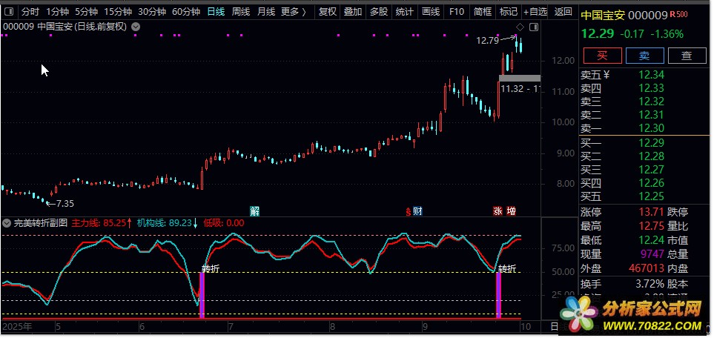Click the layout icon at far left of toolbar
This screenshot has height=338, width=714.
(x=9, y=12)
